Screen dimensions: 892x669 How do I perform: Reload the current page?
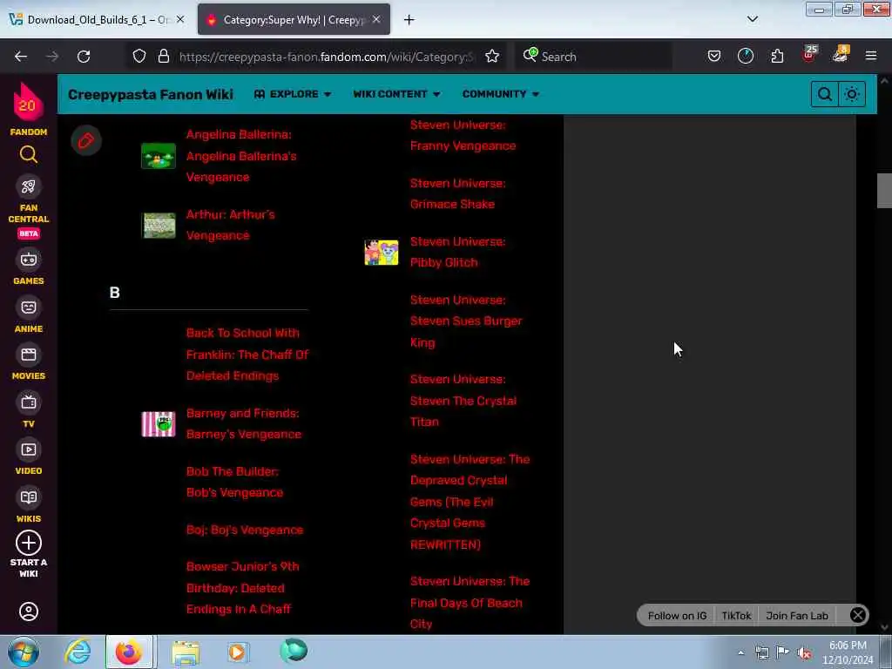84,57
